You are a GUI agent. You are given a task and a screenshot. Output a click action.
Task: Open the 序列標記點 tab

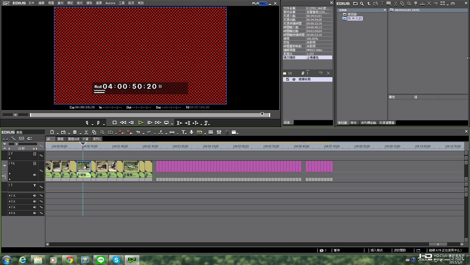pyautogui.click(x=369, y=123)
